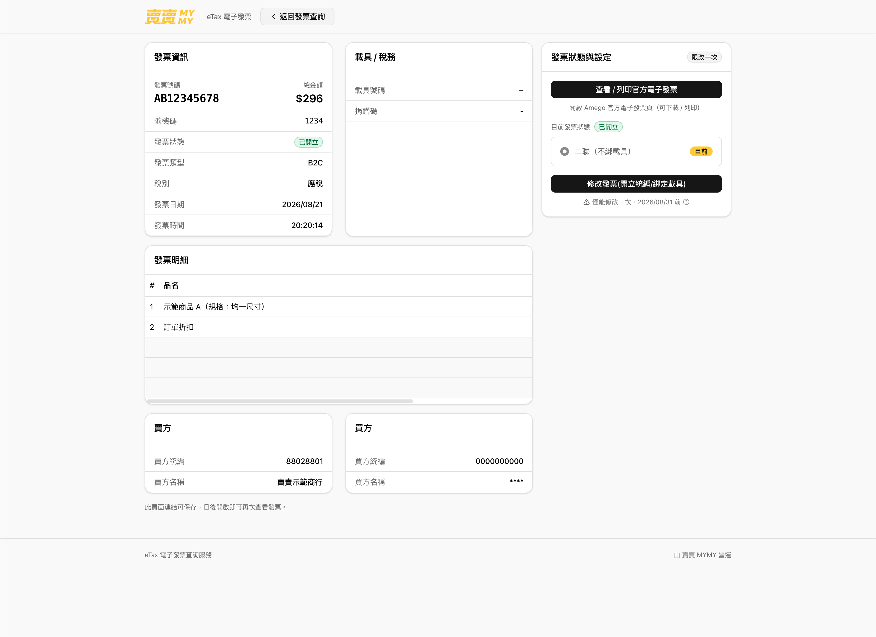Click seller tax ID 88028801

tap(304, 461)
